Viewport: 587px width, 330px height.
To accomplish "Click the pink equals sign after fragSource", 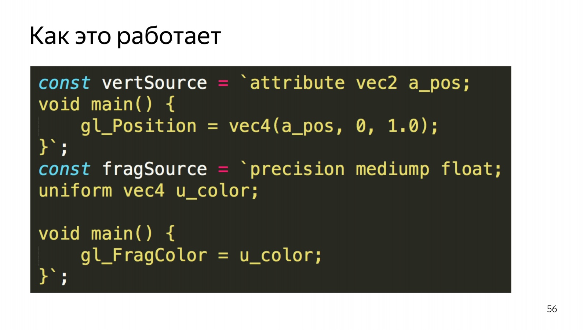I will click(223, 169).
